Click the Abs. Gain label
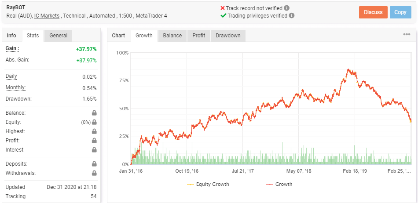The image size is (418, 203). click(x=17, y=60)
